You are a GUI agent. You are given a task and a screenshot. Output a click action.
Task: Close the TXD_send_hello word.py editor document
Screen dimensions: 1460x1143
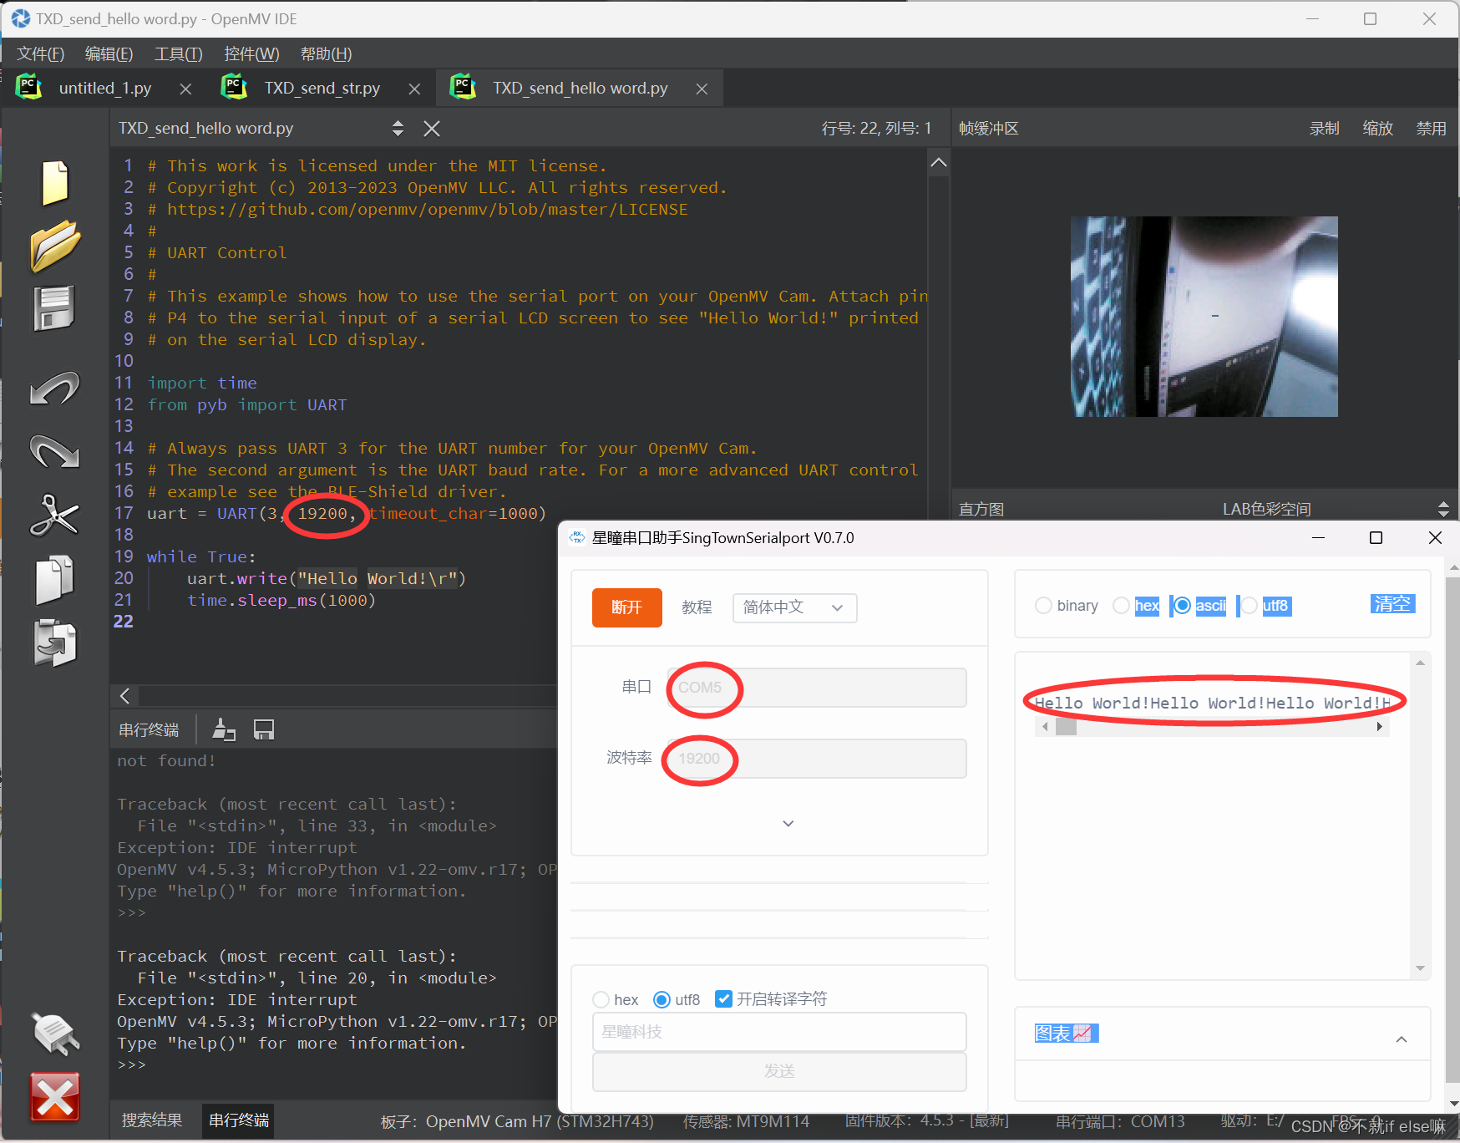(431, 128)
